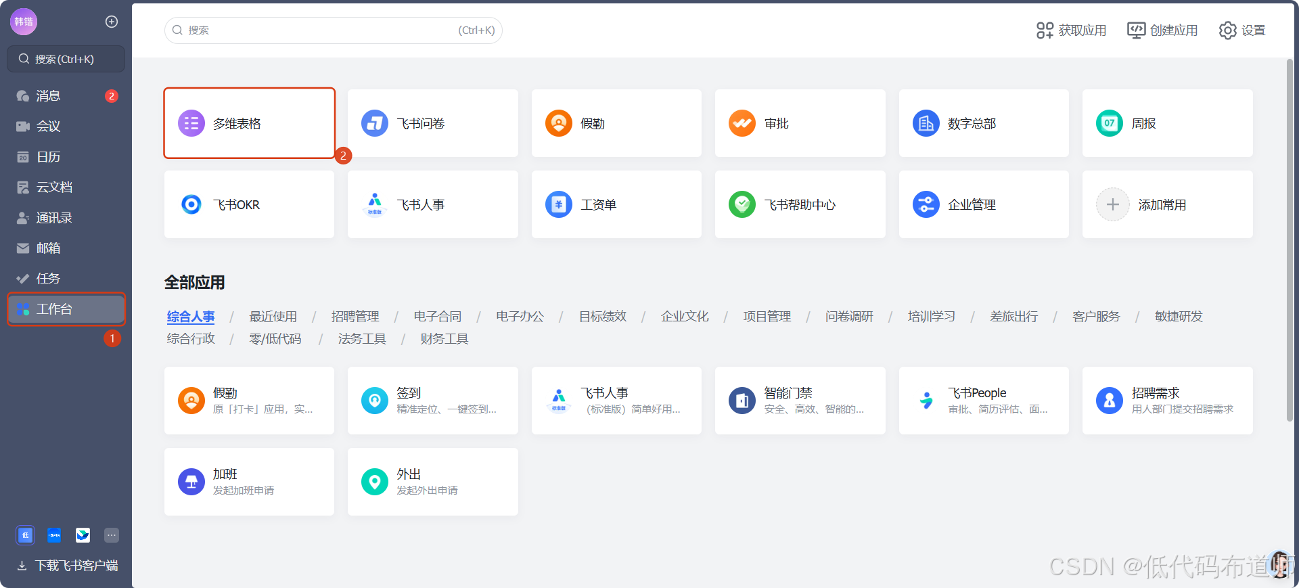Open 邮箱 mail in sidebar

tap(66, 248)
